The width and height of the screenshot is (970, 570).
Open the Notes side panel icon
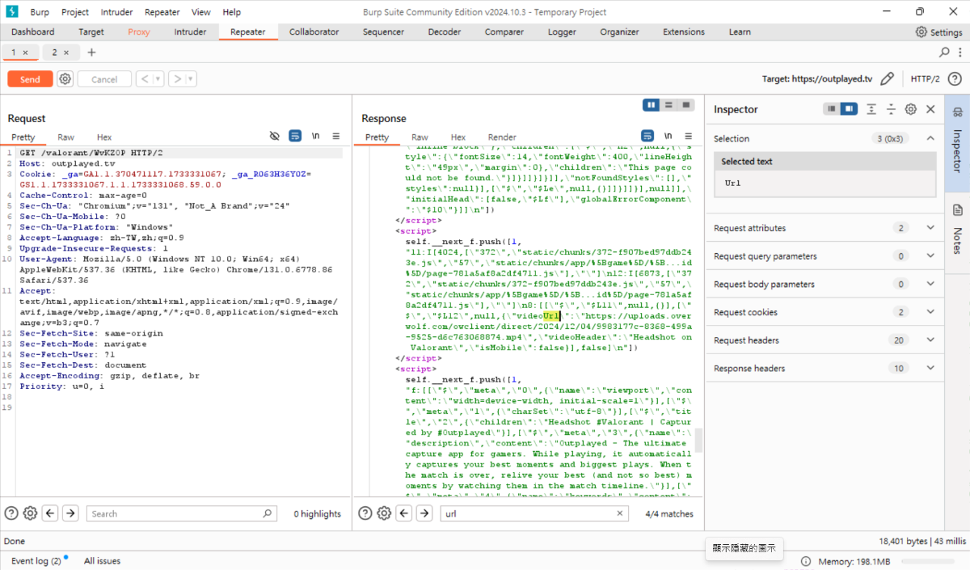pos(957,210)
